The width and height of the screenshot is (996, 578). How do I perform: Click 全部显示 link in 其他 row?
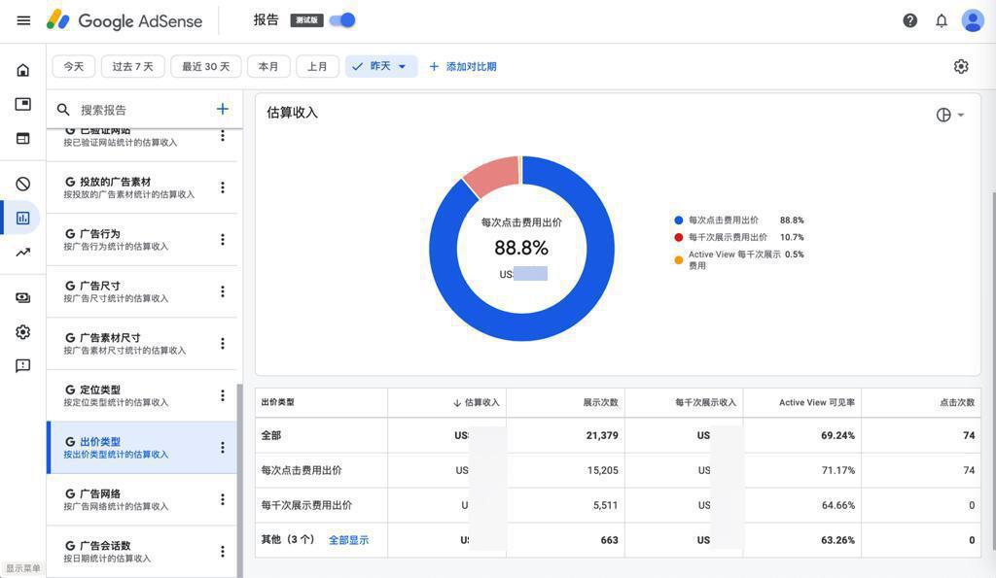point(349,540)
